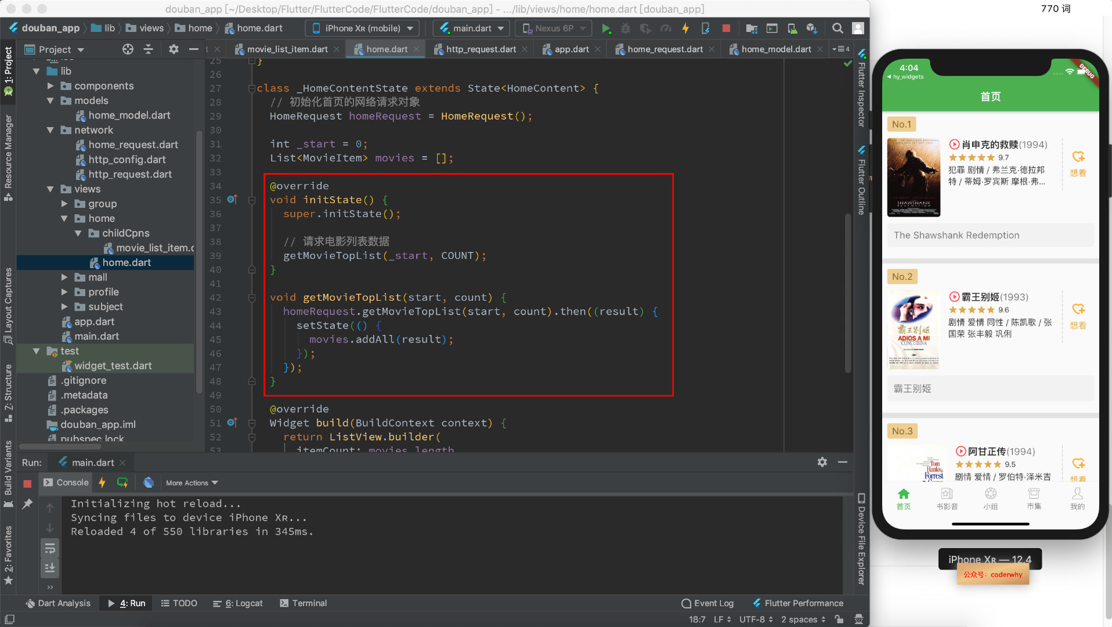
Task: Click the Debug bug icon in toolbar
Action: pyautogui.click(x=625, y=28)
